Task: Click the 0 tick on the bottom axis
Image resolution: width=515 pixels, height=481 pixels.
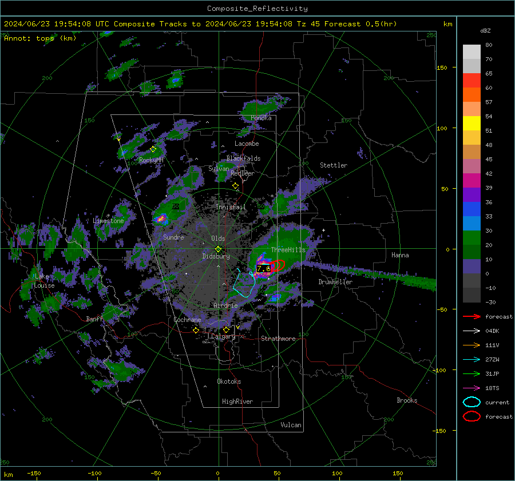Action: pyautogui.click(x=218, y=473)
